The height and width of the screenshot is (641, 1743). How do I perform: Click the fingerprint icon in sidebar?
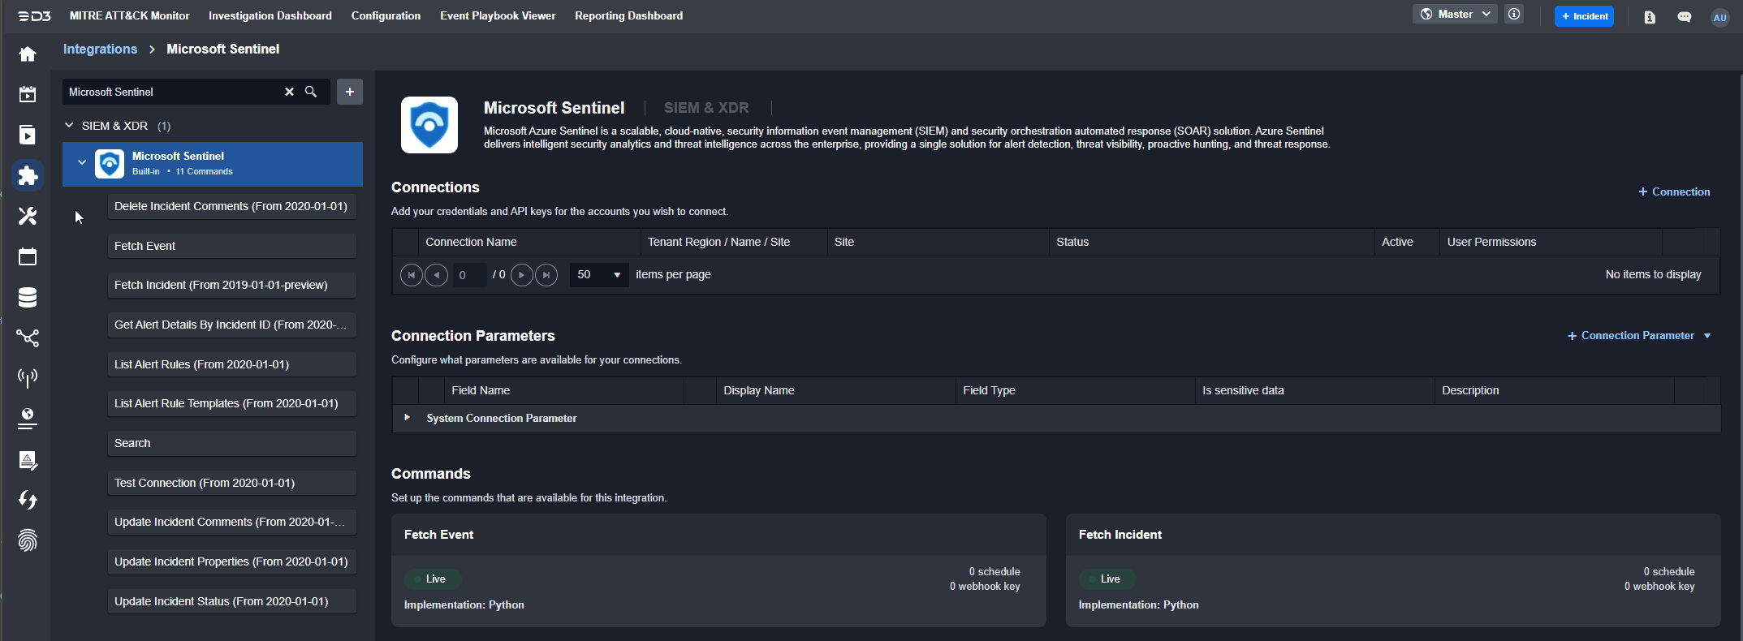pos(28,540)
